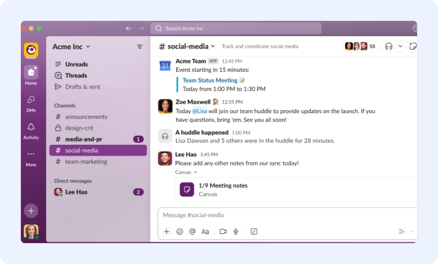Navigate forward with the right arrow
The image size is (438, 264).
[141, 28]
